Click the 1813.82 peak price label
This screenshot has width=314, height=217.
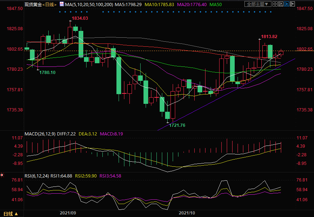pyautogui.click(x=269, y=37)
